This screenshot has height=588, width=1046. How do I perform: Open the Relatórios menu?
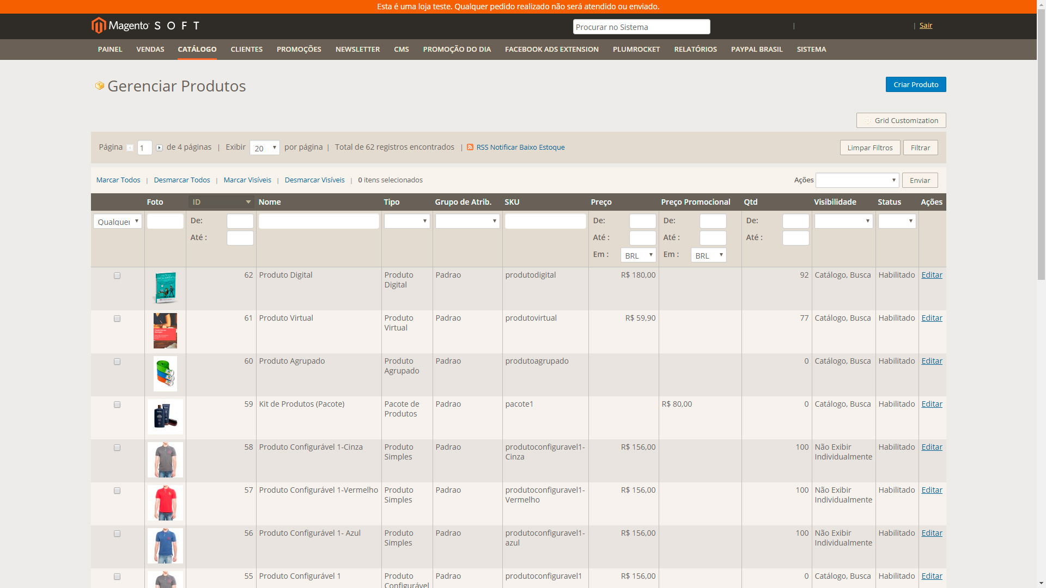[696, 49]
